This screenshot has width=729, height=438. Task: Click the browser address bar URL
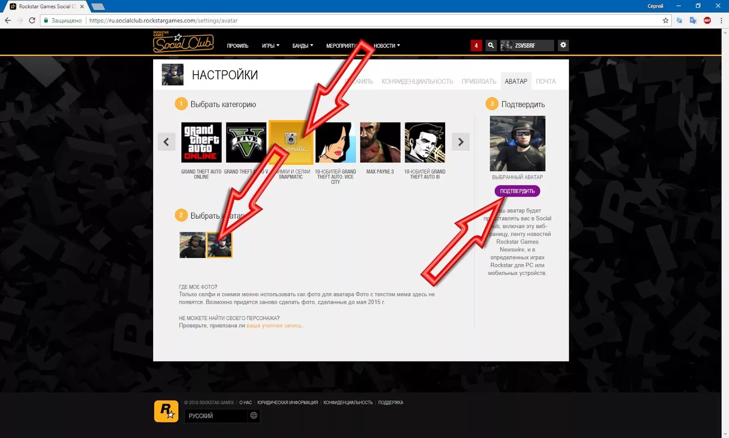tap(163, 20)
